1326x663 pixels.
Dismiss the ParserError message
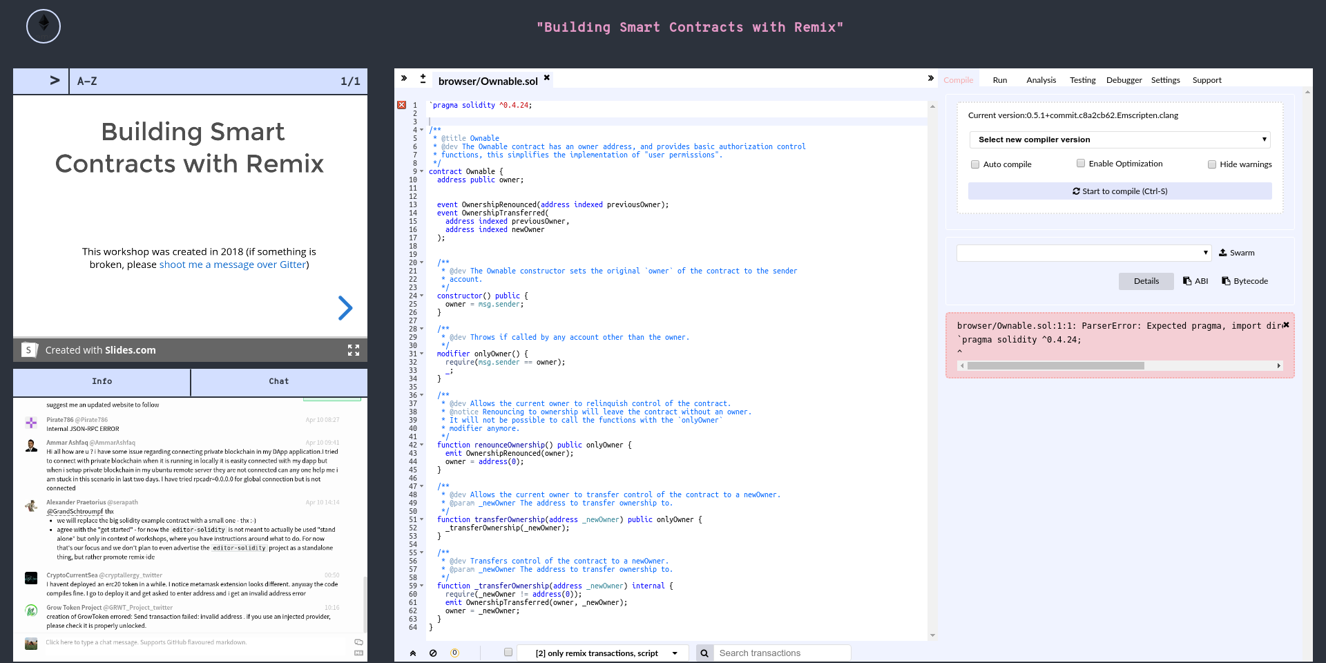click(1286, 325)
